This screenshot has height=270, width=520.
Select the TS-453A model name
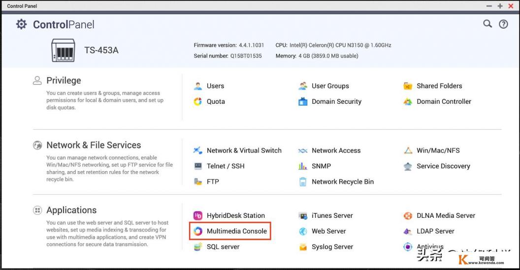(101, 50)
